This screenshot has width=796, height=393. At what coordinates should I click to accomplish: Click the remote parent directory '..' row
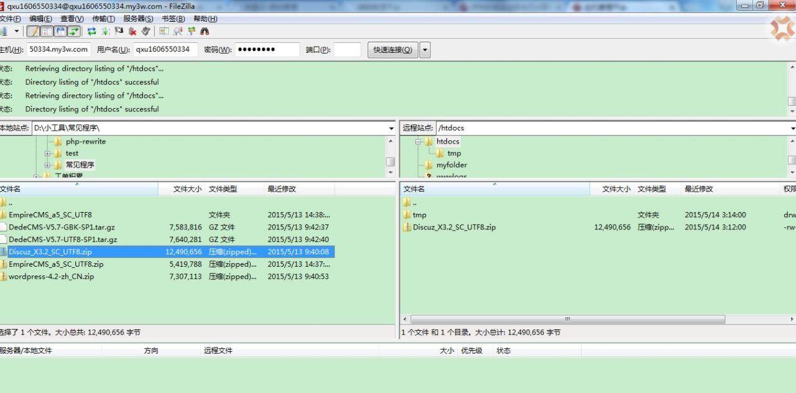tap(598, 202)
